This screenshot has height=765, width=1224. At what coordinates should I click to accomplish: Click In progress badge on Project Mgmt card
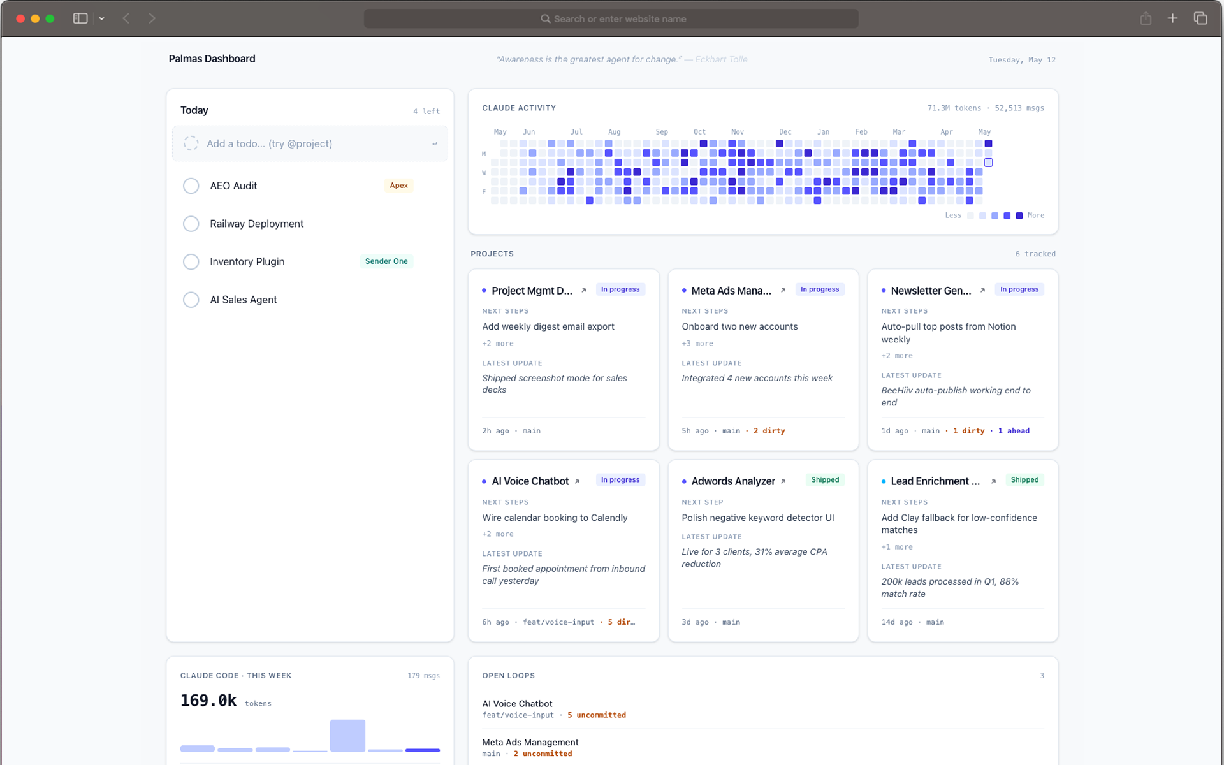point(620,289)
